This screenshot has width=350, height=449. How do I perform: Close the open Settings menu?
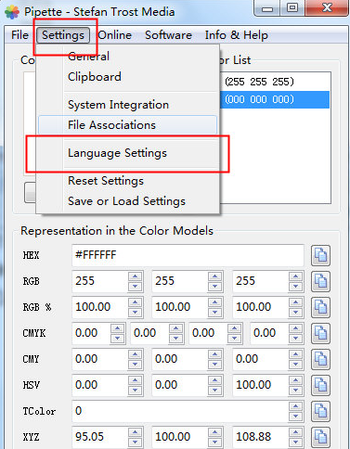point(63,35)
